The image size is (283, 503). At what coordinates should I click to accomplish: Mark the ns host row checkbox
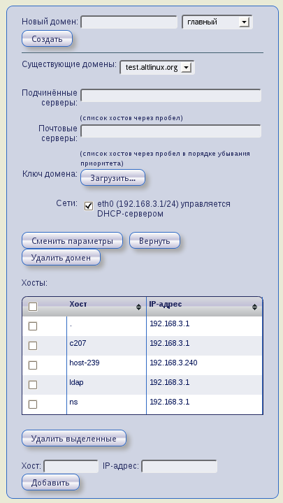(33, 404)
